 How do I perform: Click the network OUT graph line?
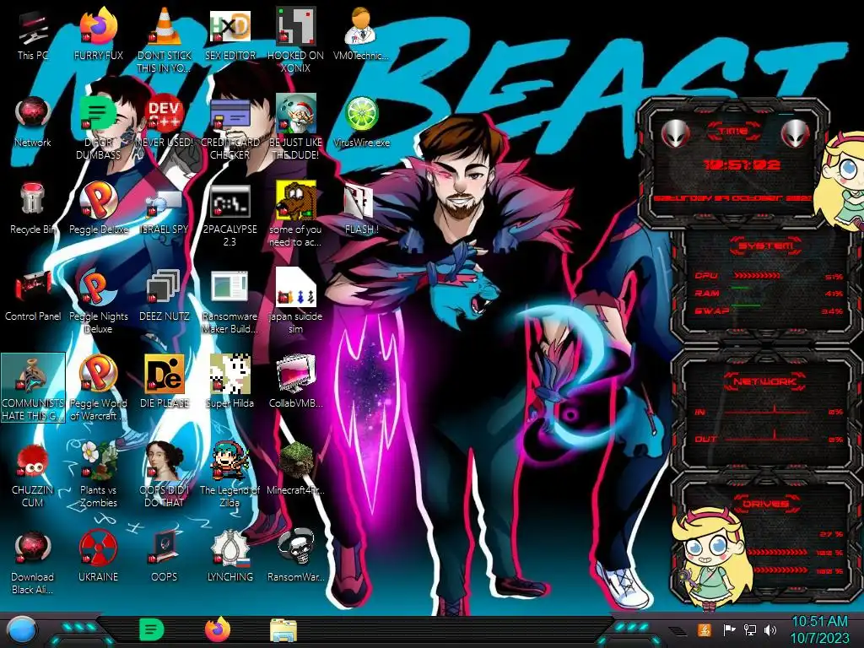[x=766, y=438]
